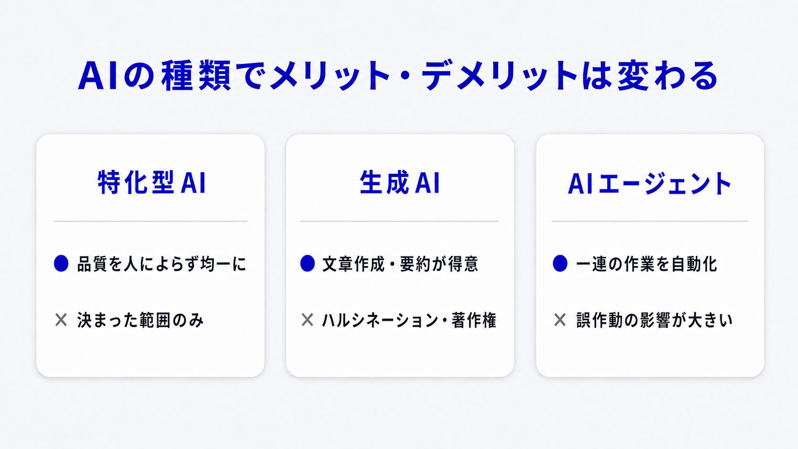Click the blue dot beside 品質を人によらず均一に
The width and height of the screenshot is (798, 449).
click(61, 263)
